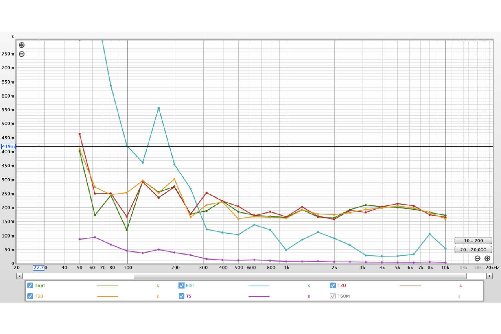Click the red T20 line color sample

coord(410,286)
